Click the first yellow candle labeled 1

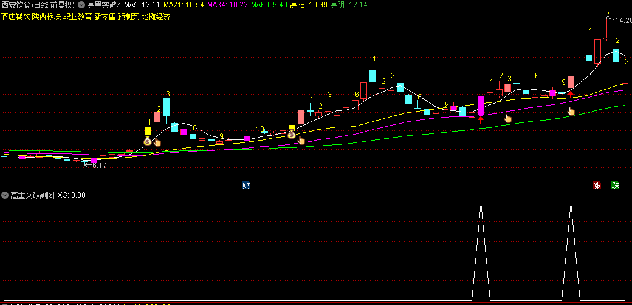pos(148,131)
